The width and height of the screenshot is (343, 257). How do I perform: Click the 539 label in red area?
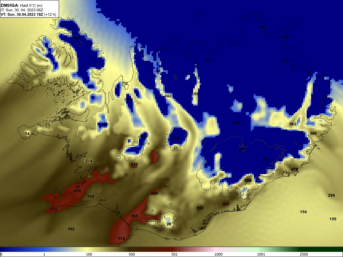[77, 191]
